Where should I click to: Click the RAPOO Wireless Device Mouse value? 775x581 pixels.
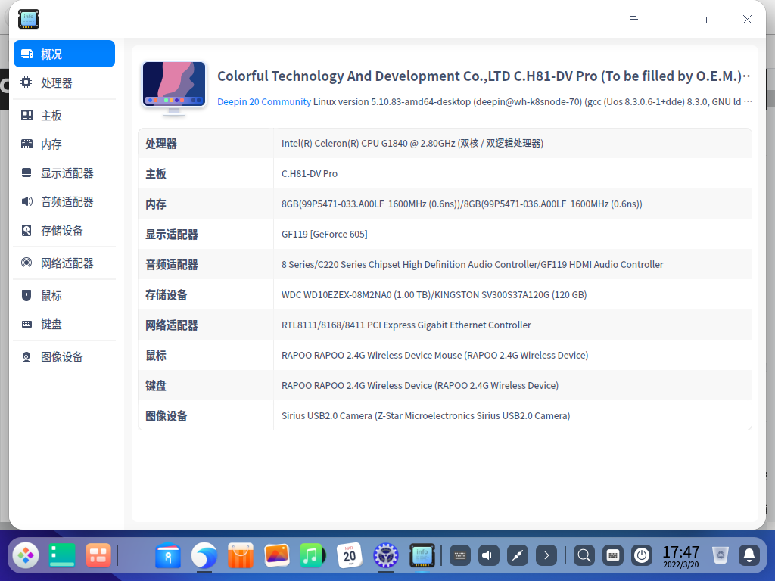434,356
